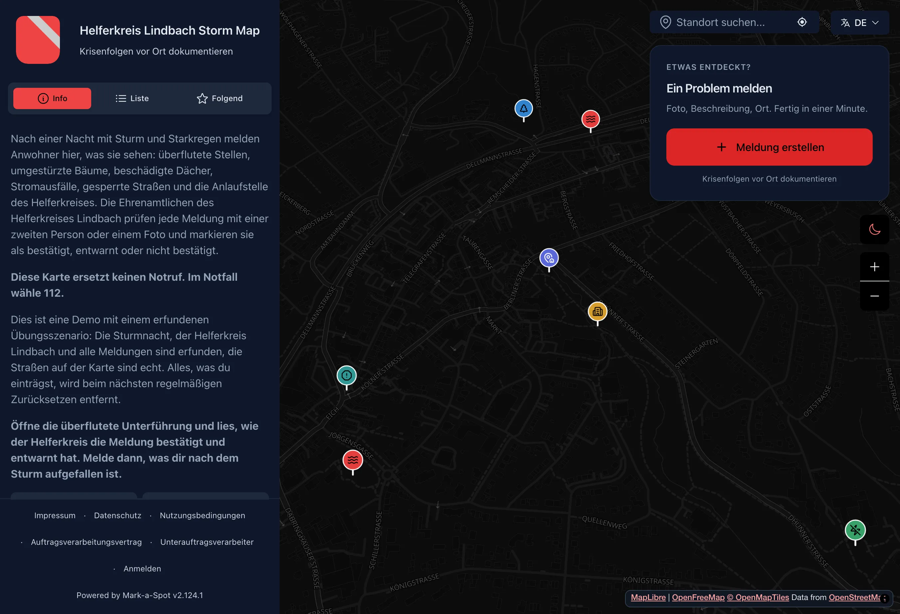Open the Anmelden link in footer
Image resolution: width=900 pixels, height=614 pixels.
click(142, 568)
